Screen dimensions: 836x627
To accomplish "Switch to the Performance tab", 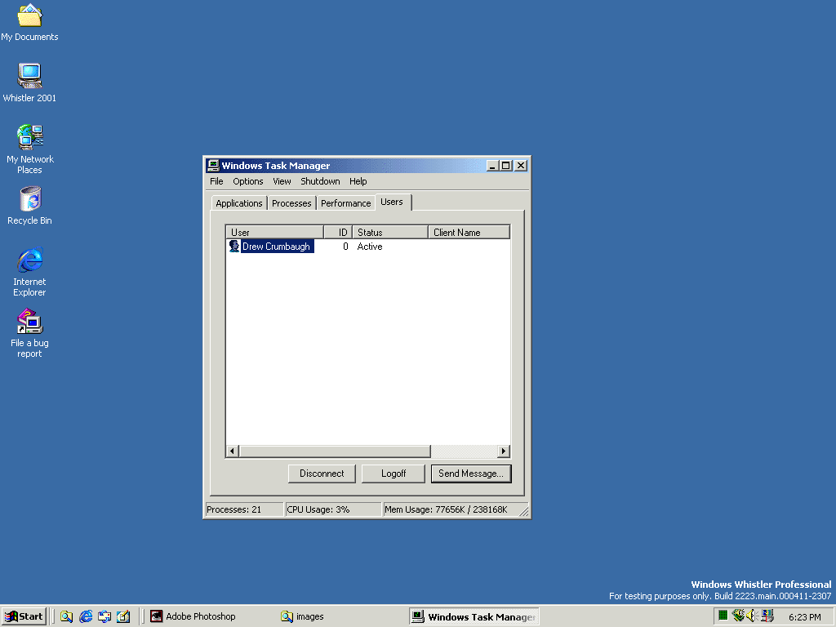I will 345,203.
